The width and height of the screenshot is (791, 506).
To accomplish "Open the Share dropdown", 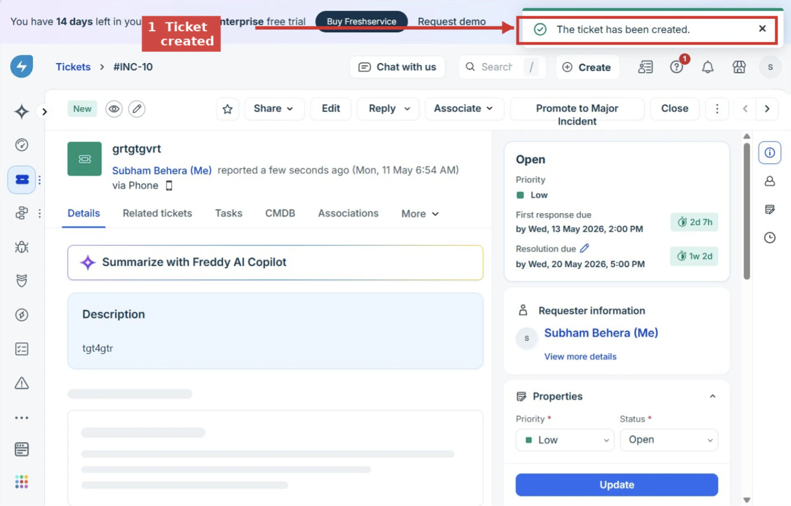I will click(274, 109).
